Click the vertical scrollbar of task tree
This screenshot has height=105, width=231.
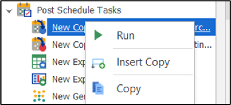tap(227, 52)
